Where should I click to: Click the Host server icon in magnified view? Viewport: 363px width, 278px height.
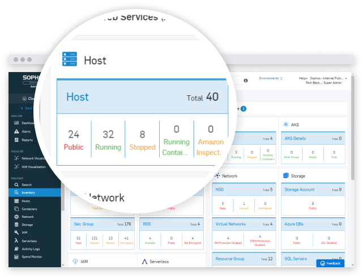[x=70, y=60]
